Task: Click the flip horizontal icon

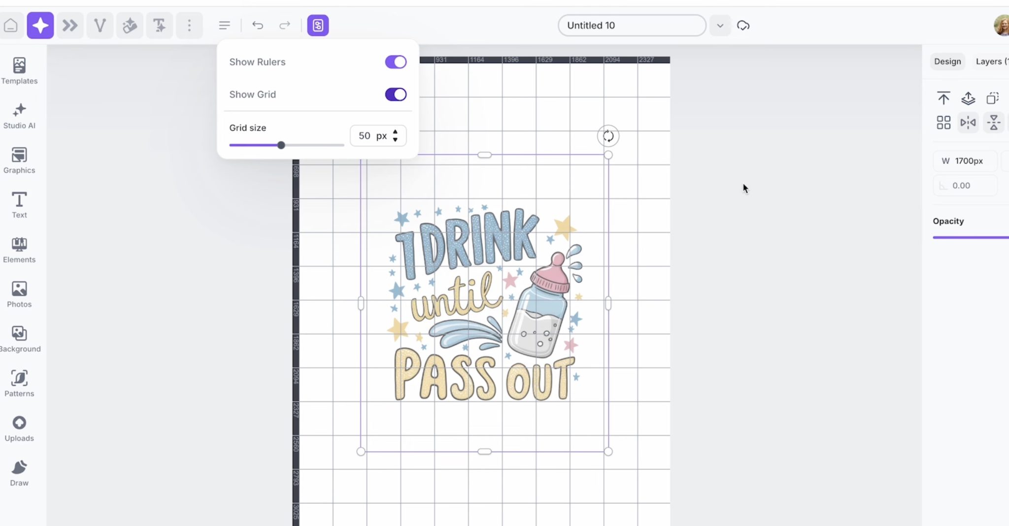Action: pos(968,122)
